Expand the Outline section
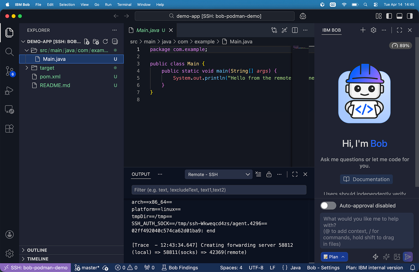 pyautogui.click(x=37, y=250)
